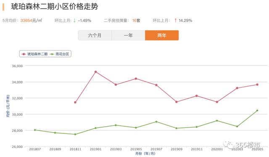
Task: Click the green 201905 data point
Action: tap(136, 128)
